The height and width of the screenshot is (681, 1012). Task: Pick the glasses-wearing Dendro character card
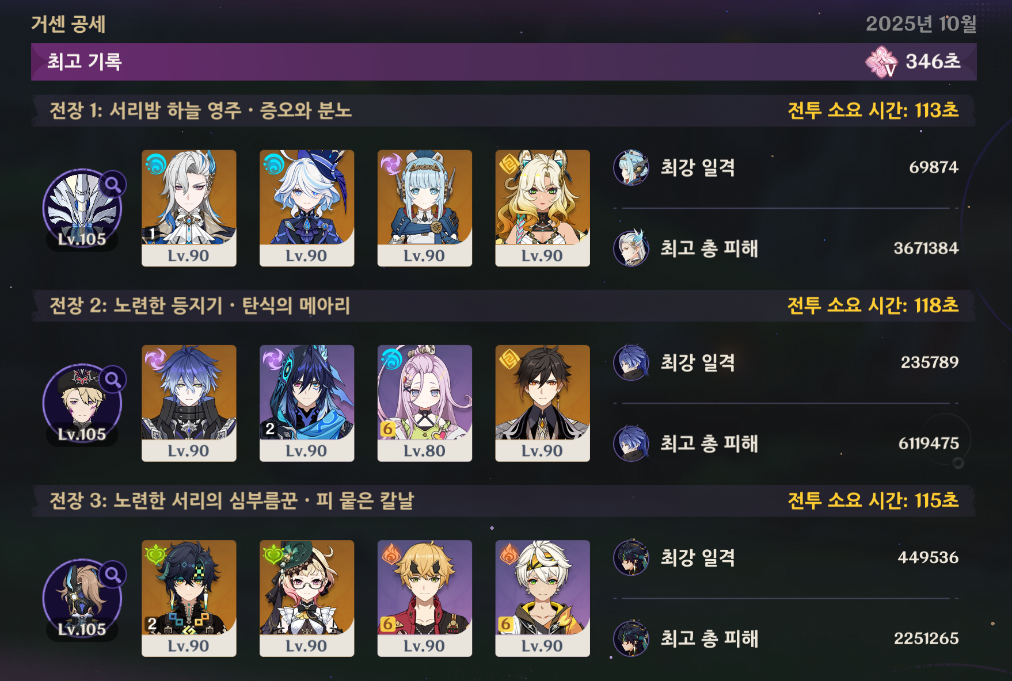(x=307, y=598)
